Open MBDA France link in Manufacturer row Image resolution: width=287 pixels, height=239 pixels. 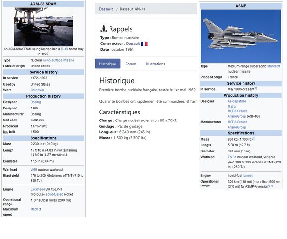(x=237, y=122)
